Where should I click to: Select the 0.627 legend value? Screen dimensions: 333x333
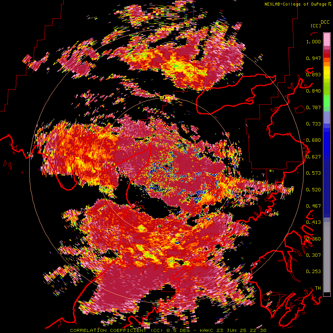313,157
